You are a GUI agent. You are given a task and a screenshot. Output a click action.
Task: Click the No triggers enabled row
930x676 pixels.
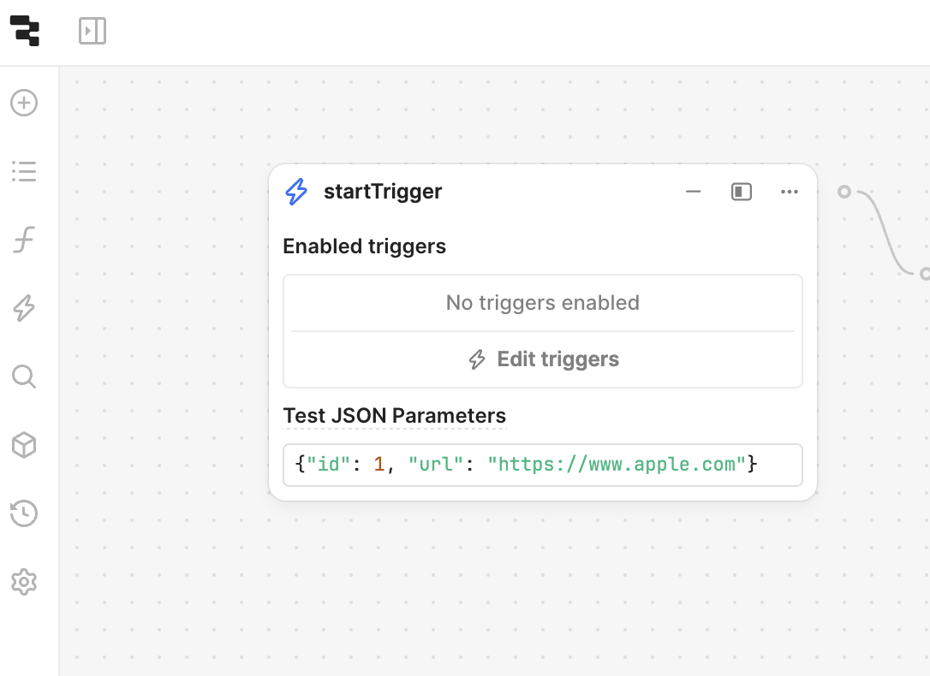coord(543,303)
